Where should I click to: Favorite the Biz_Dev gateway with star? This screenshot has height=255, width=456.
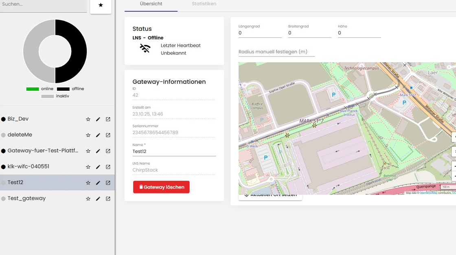tap(88, 119)
